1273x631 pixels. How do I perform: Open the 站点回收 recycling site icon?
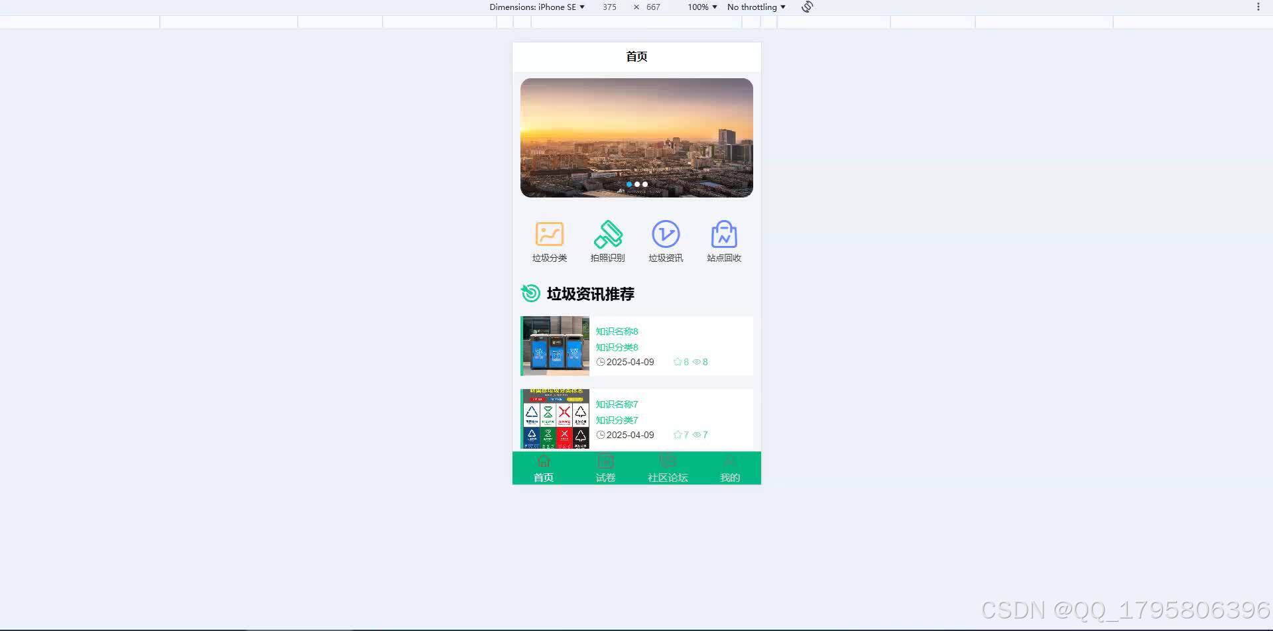(x=723, y=233)
